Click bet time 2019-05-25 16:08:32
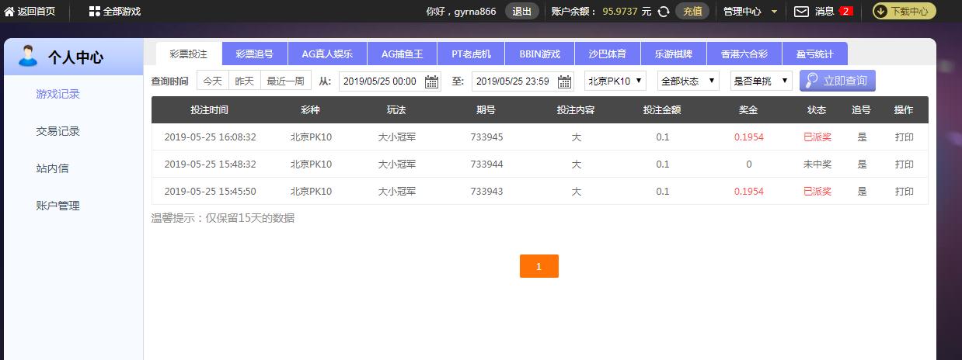Screen dimensions: 962x360 210,137
